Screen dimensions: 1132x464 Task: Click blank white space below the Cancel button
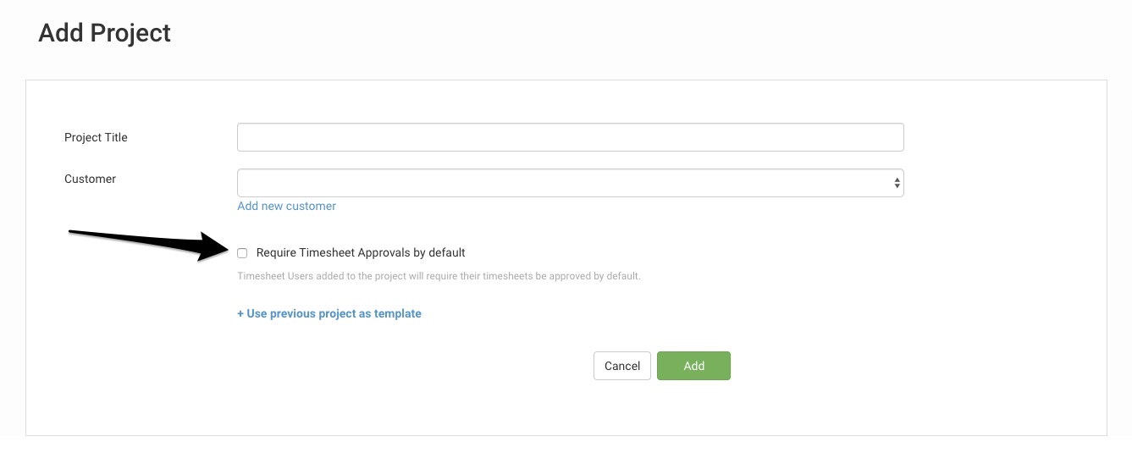coord(622,411)
